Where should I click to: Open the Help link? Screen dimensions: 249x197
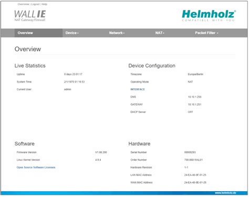point(45,4)
